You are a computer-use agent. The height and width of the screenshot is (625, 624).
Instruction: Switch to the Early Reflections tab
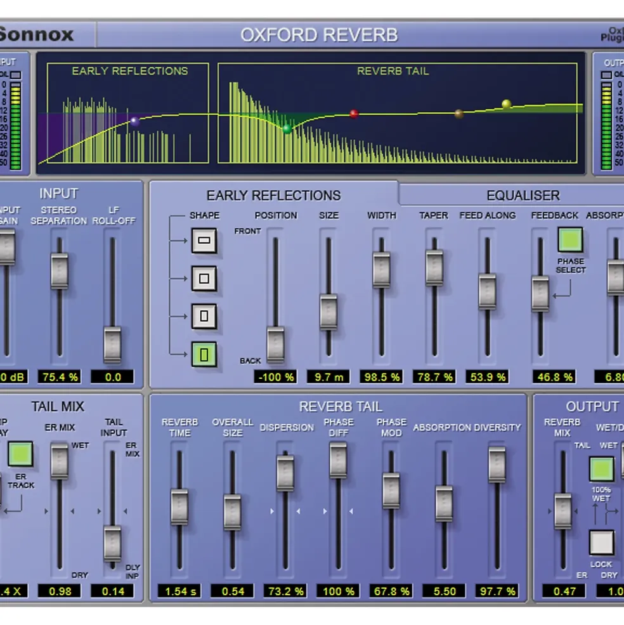[x=273, y=195]
